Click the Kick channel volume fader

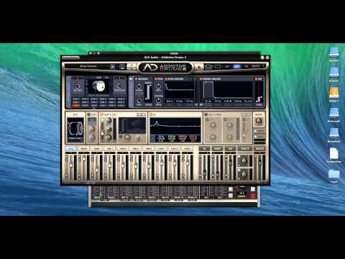pos(71,165)
